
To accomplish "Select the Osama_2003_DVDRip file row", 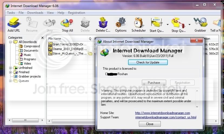I will (70, 49).
